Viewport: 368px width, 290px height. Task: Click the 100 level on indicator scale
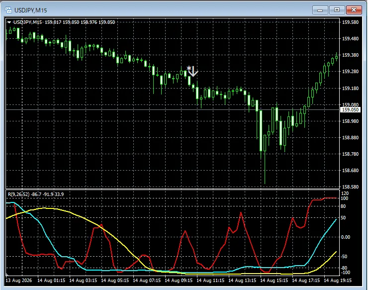tap(345, 198)
